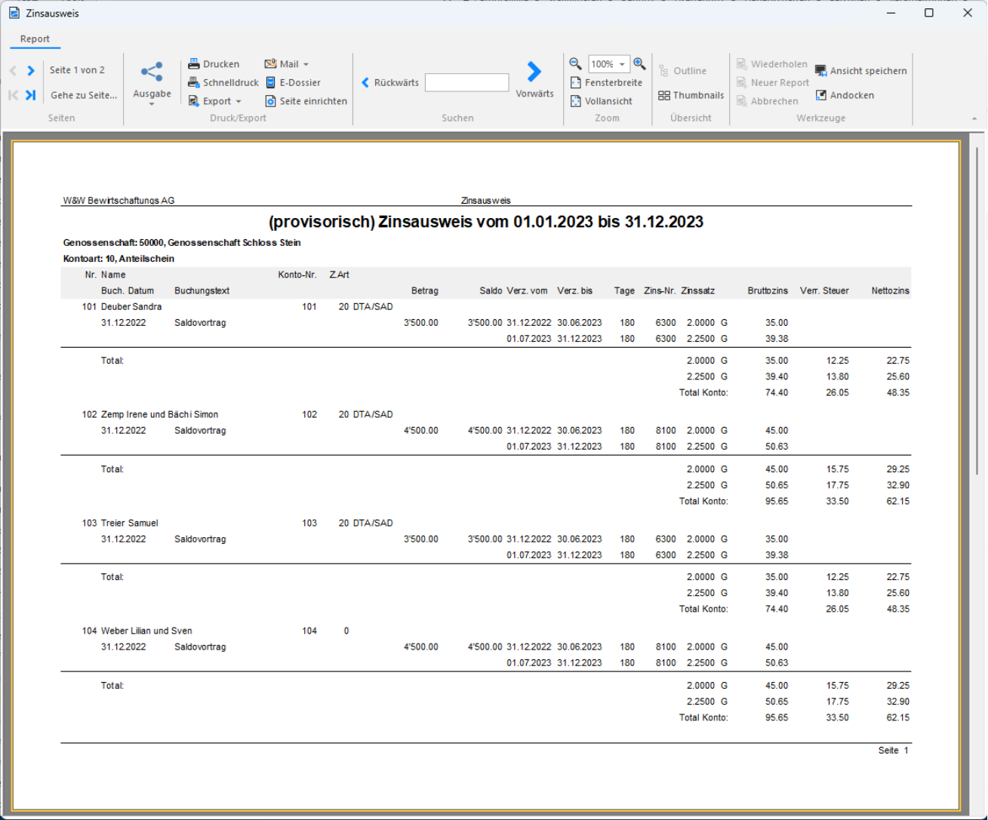Viewport: 988px width, 820px height.
Task: Click the Nettozins column header
Action: pyautogui.click(x=890, y=291)
